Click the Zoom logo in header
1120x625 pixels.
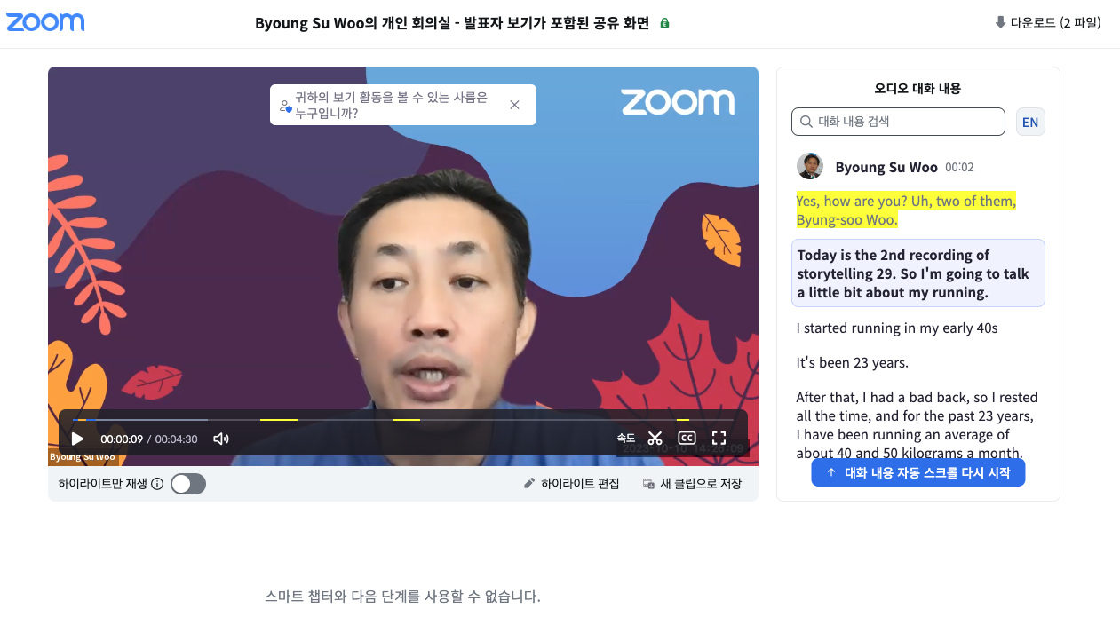[x=45, y=22]
